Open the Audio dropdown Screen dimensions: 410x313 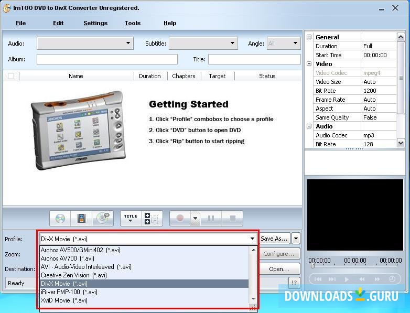[x=85, y=43]
